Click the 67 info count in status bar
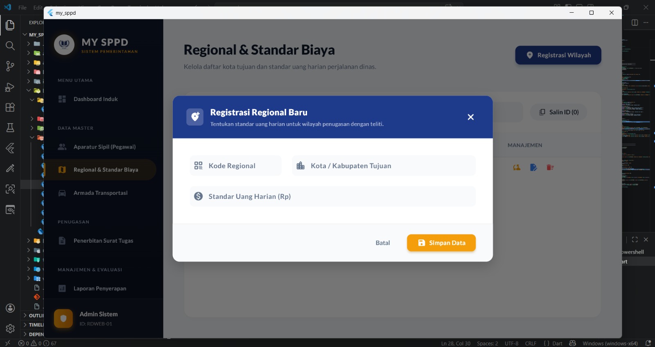Screen dimensions: 655x347 [x=51, y=343]
